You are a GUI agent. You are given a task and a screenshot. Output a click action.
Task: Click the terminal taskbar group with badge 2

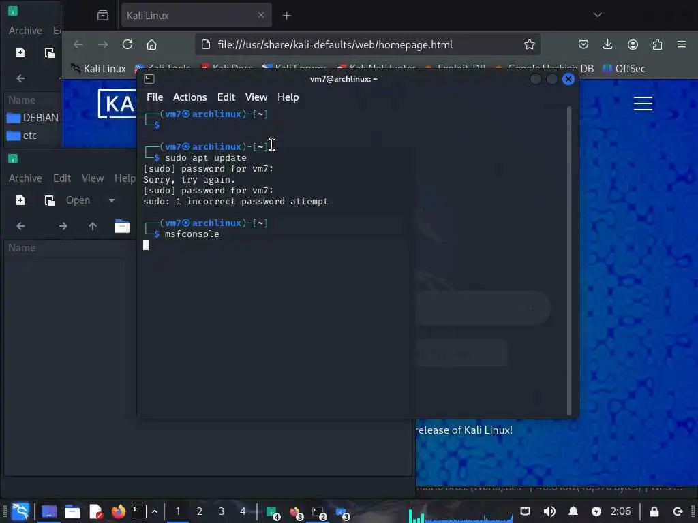click(x=319, y=512)
